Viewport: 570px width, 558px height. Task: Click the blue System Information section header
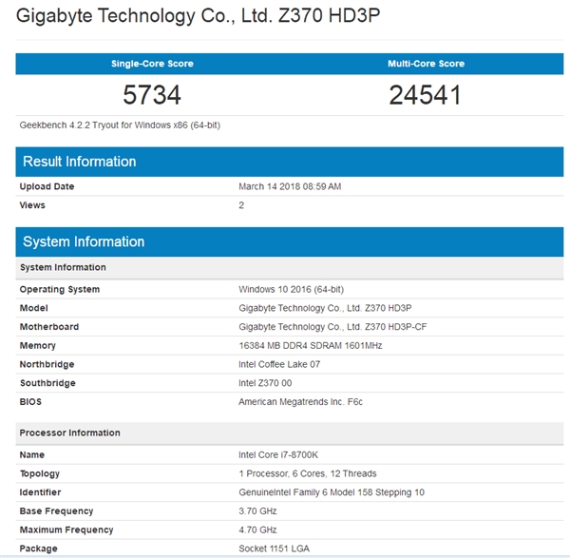click(x=84, y=241)
